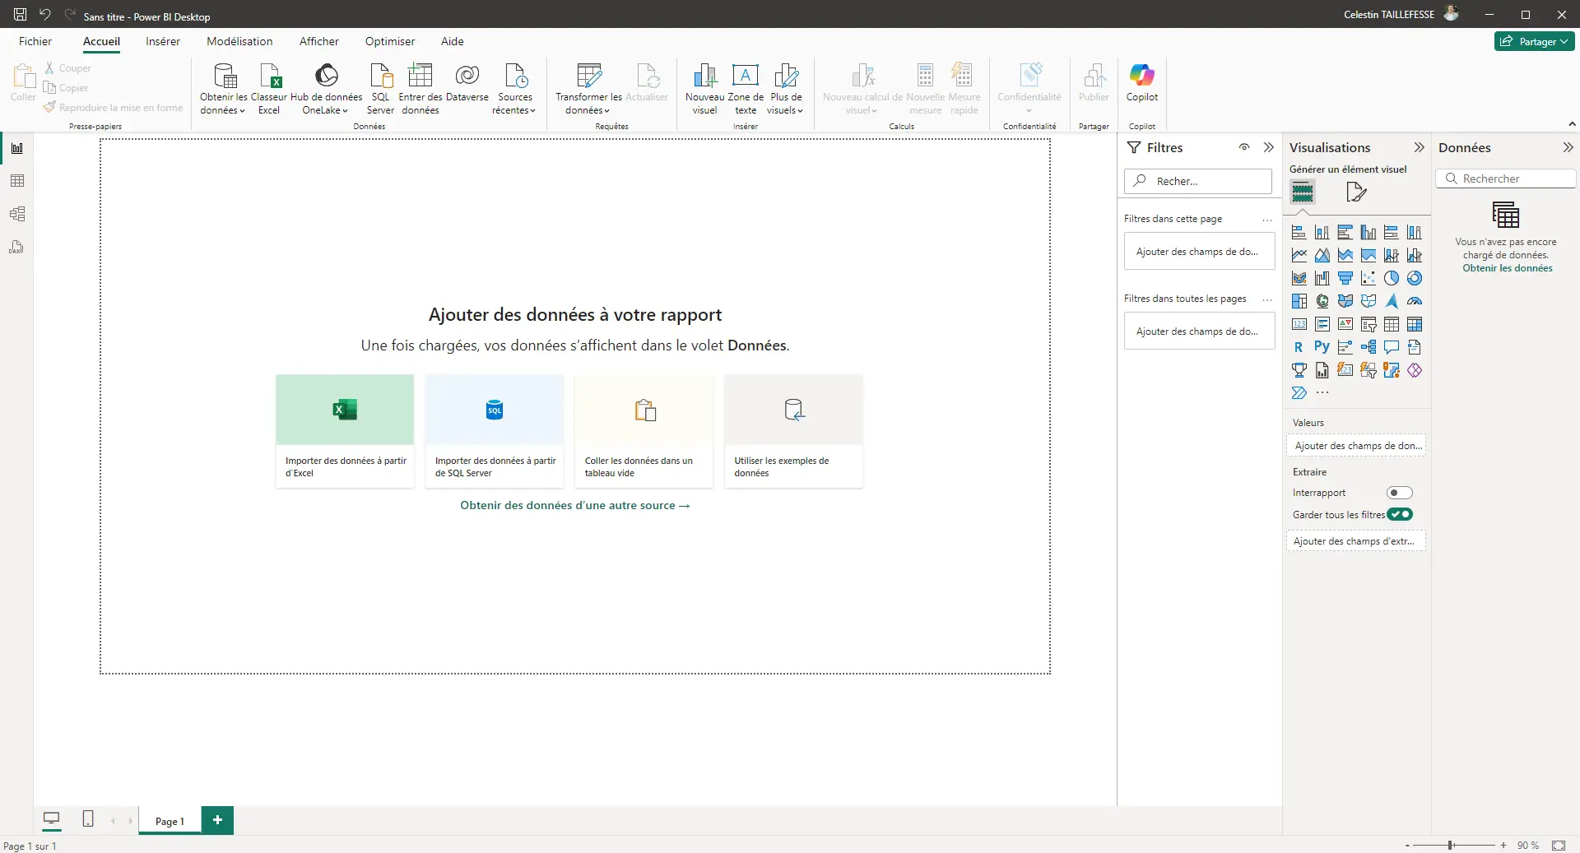Follow Obtenir des données d'une autre source link

tap(574, 506)
